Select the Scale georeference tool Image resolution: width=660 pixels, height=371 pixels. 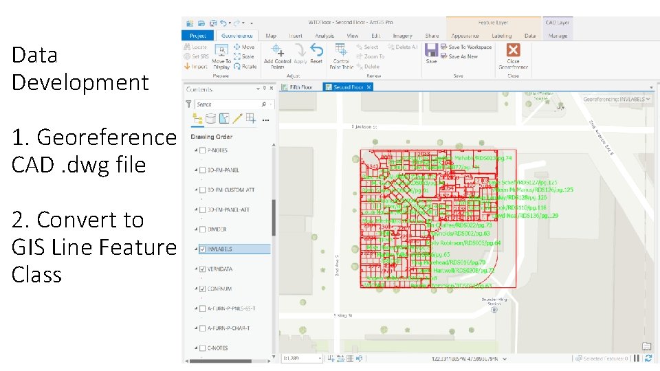point(243,56)
